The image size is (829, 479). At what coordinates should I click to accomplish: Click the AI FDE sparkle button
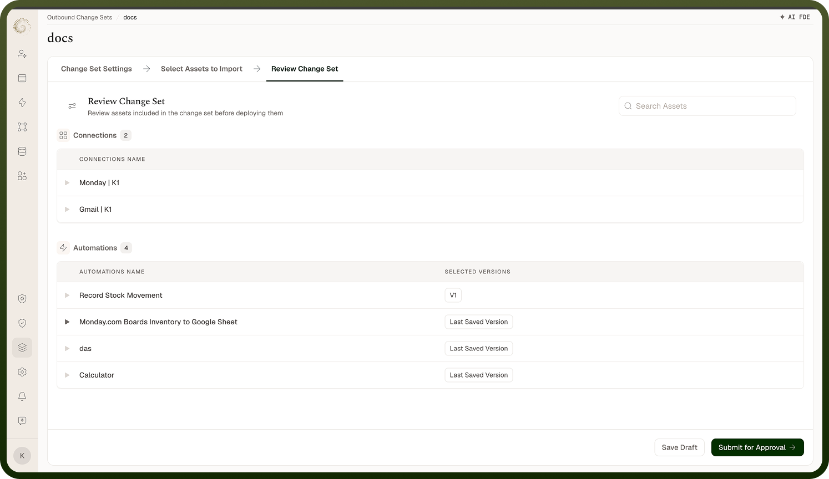click(795, 17)
